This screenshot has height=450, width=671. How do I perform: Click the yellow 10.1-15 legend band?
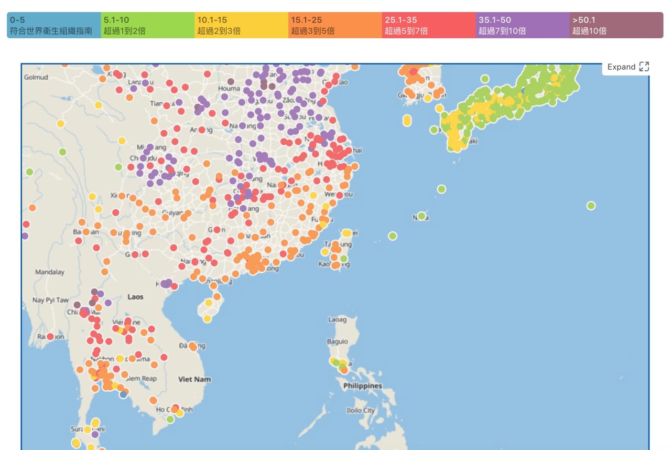coord(241,25)
